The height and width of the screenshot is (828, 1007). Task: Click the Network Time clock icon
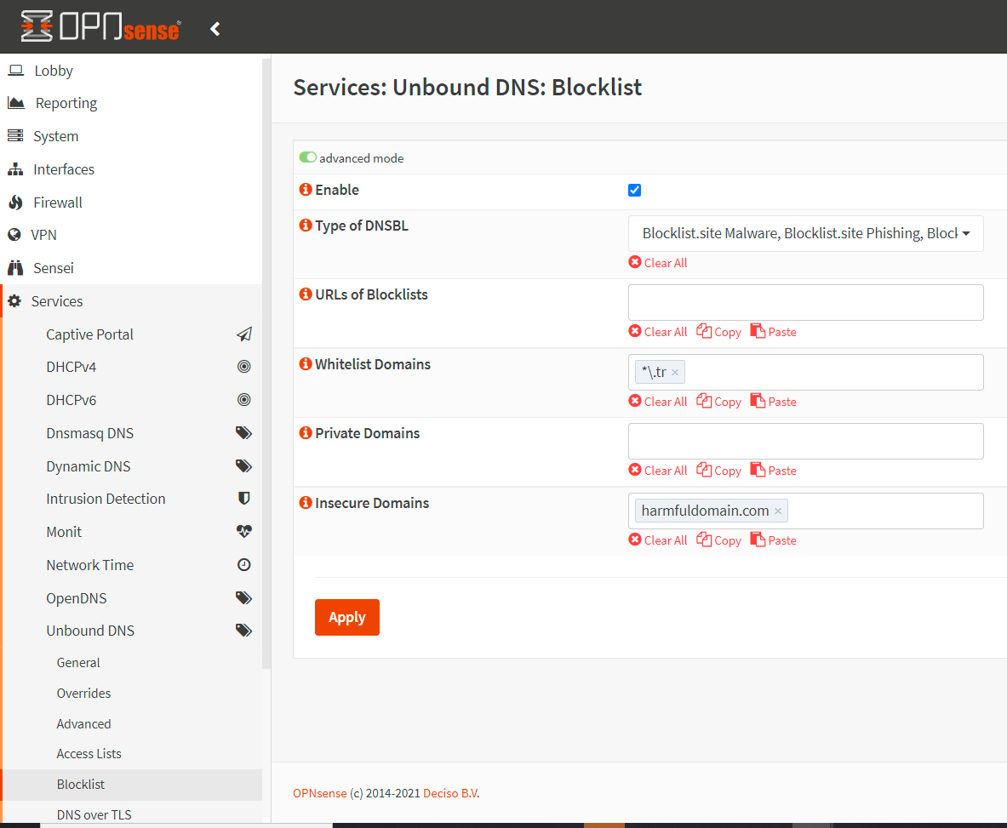(x=243, y=565)
